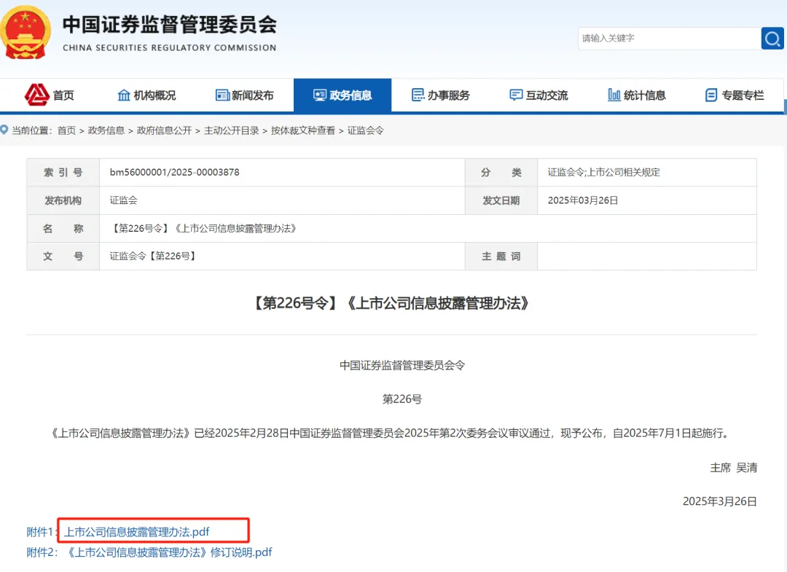
Task: Click the 主题词 table header cell
Action: click(501, 256)
